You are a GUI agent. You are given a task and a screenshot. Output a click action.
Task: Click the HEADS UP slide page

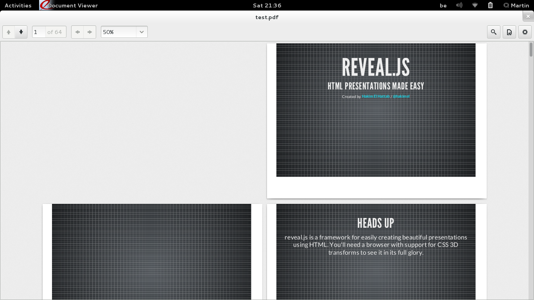(x=377, y=252)
